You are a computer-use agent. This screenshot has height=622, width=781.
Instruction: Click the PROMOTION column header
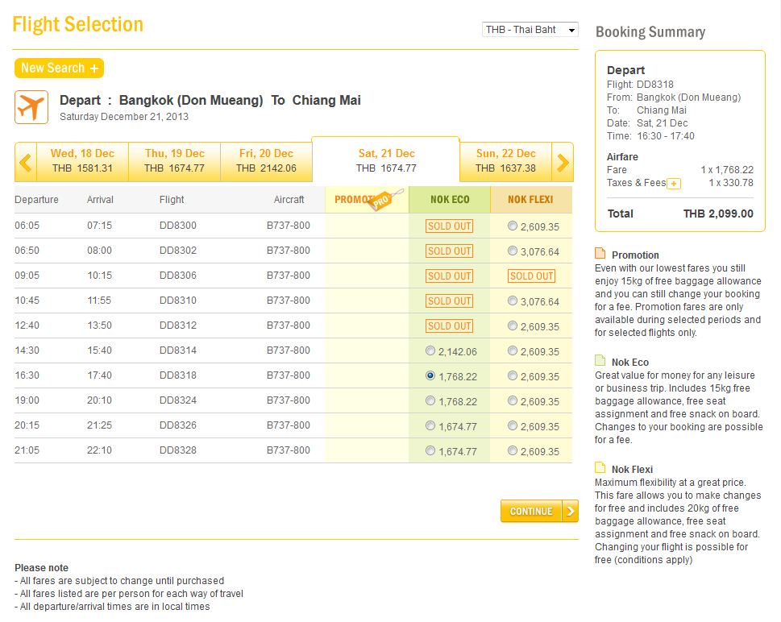pyautogui.click(x=367, y=200)
